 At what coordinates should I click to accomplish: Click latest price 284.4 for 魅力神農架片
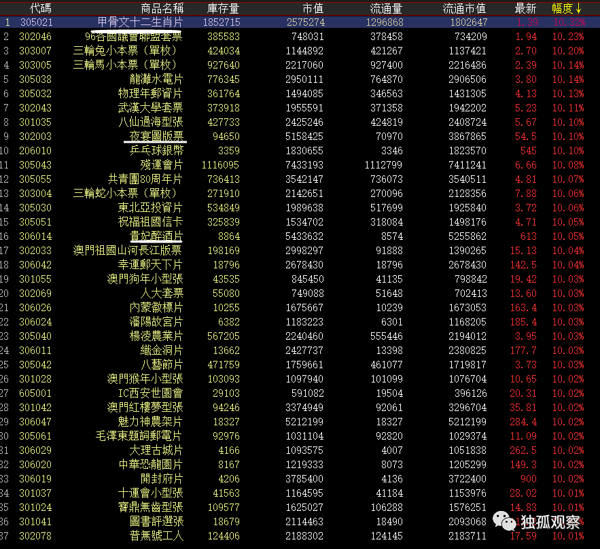[523, 421]
